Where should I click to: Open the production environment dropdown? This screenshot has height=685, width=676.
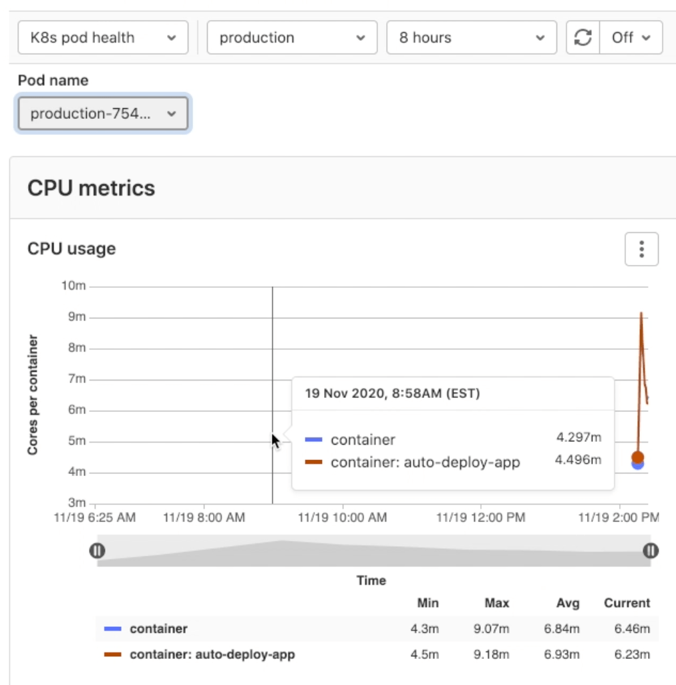pos(292,37)
